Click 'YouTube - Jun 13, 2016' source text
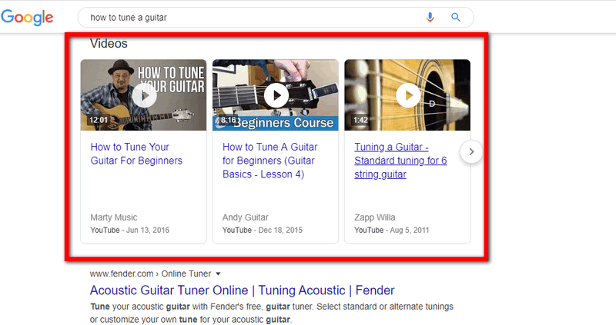 (x=129, y=230)
